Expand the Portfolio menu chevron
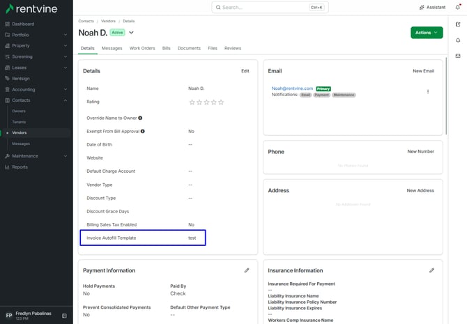The image size is (467, 324). coord(66,35)
